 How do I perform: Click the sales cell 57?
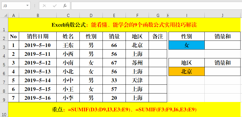point(114,89)
